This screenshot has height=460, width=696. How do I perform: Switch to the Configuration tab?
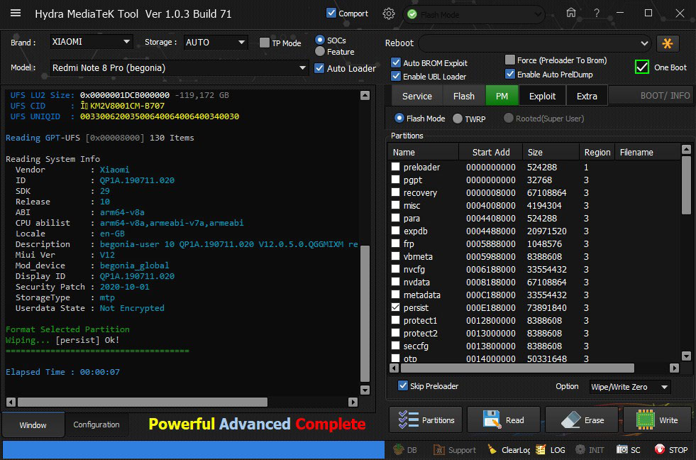96,425
